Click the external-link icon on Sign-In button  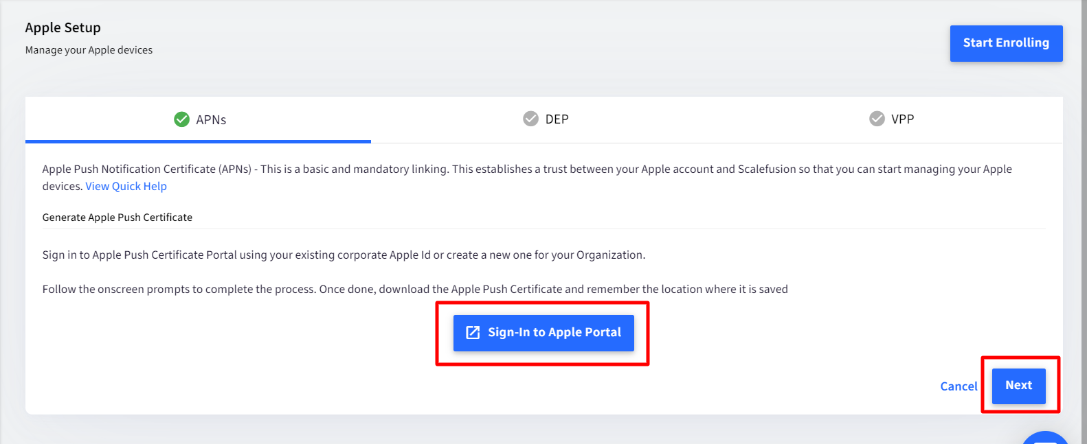tap(473, 332)
